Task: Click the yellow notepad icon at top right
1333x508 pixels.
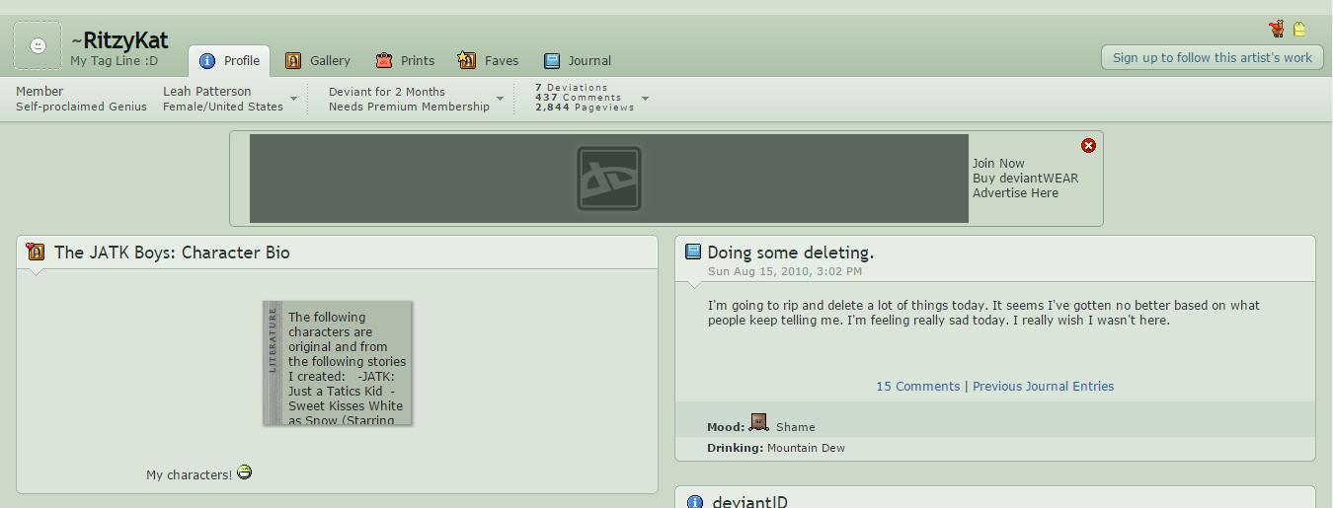Action: pos(1299,29)
